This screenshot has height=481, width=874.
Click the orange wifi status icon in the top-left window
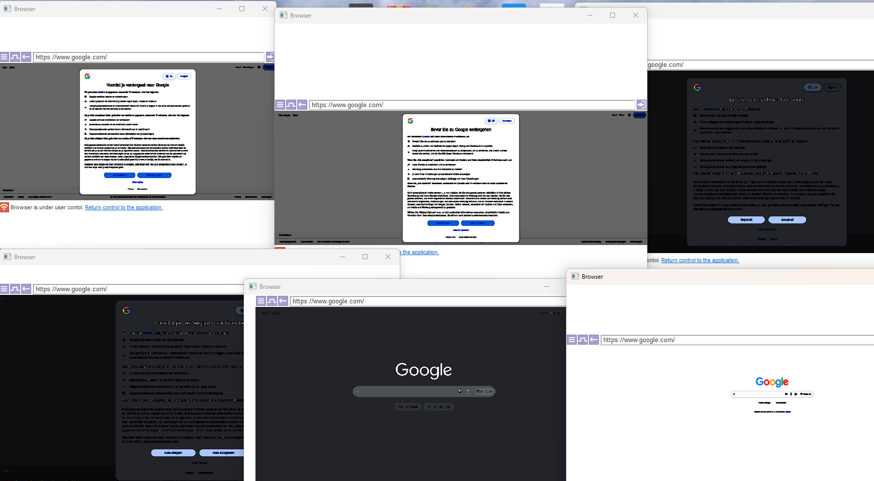pos(5,207)
